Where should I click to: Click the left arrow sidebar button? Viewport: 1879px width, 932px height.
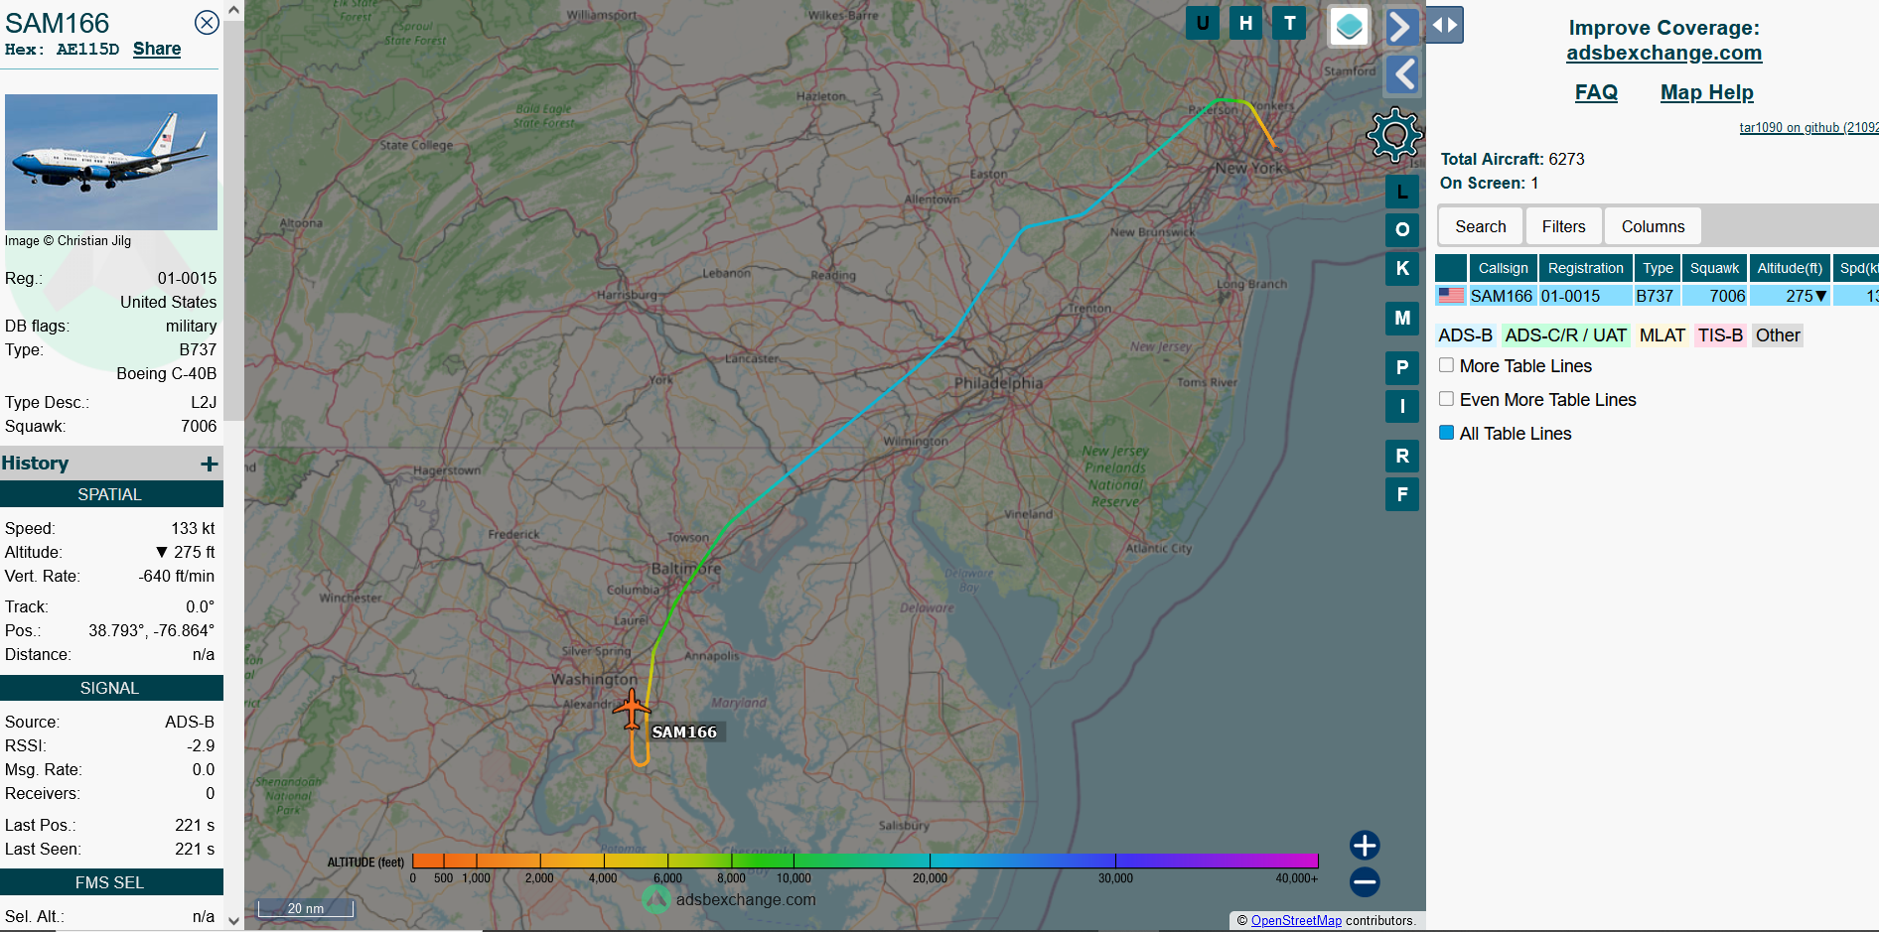[x=1403, y=74]
